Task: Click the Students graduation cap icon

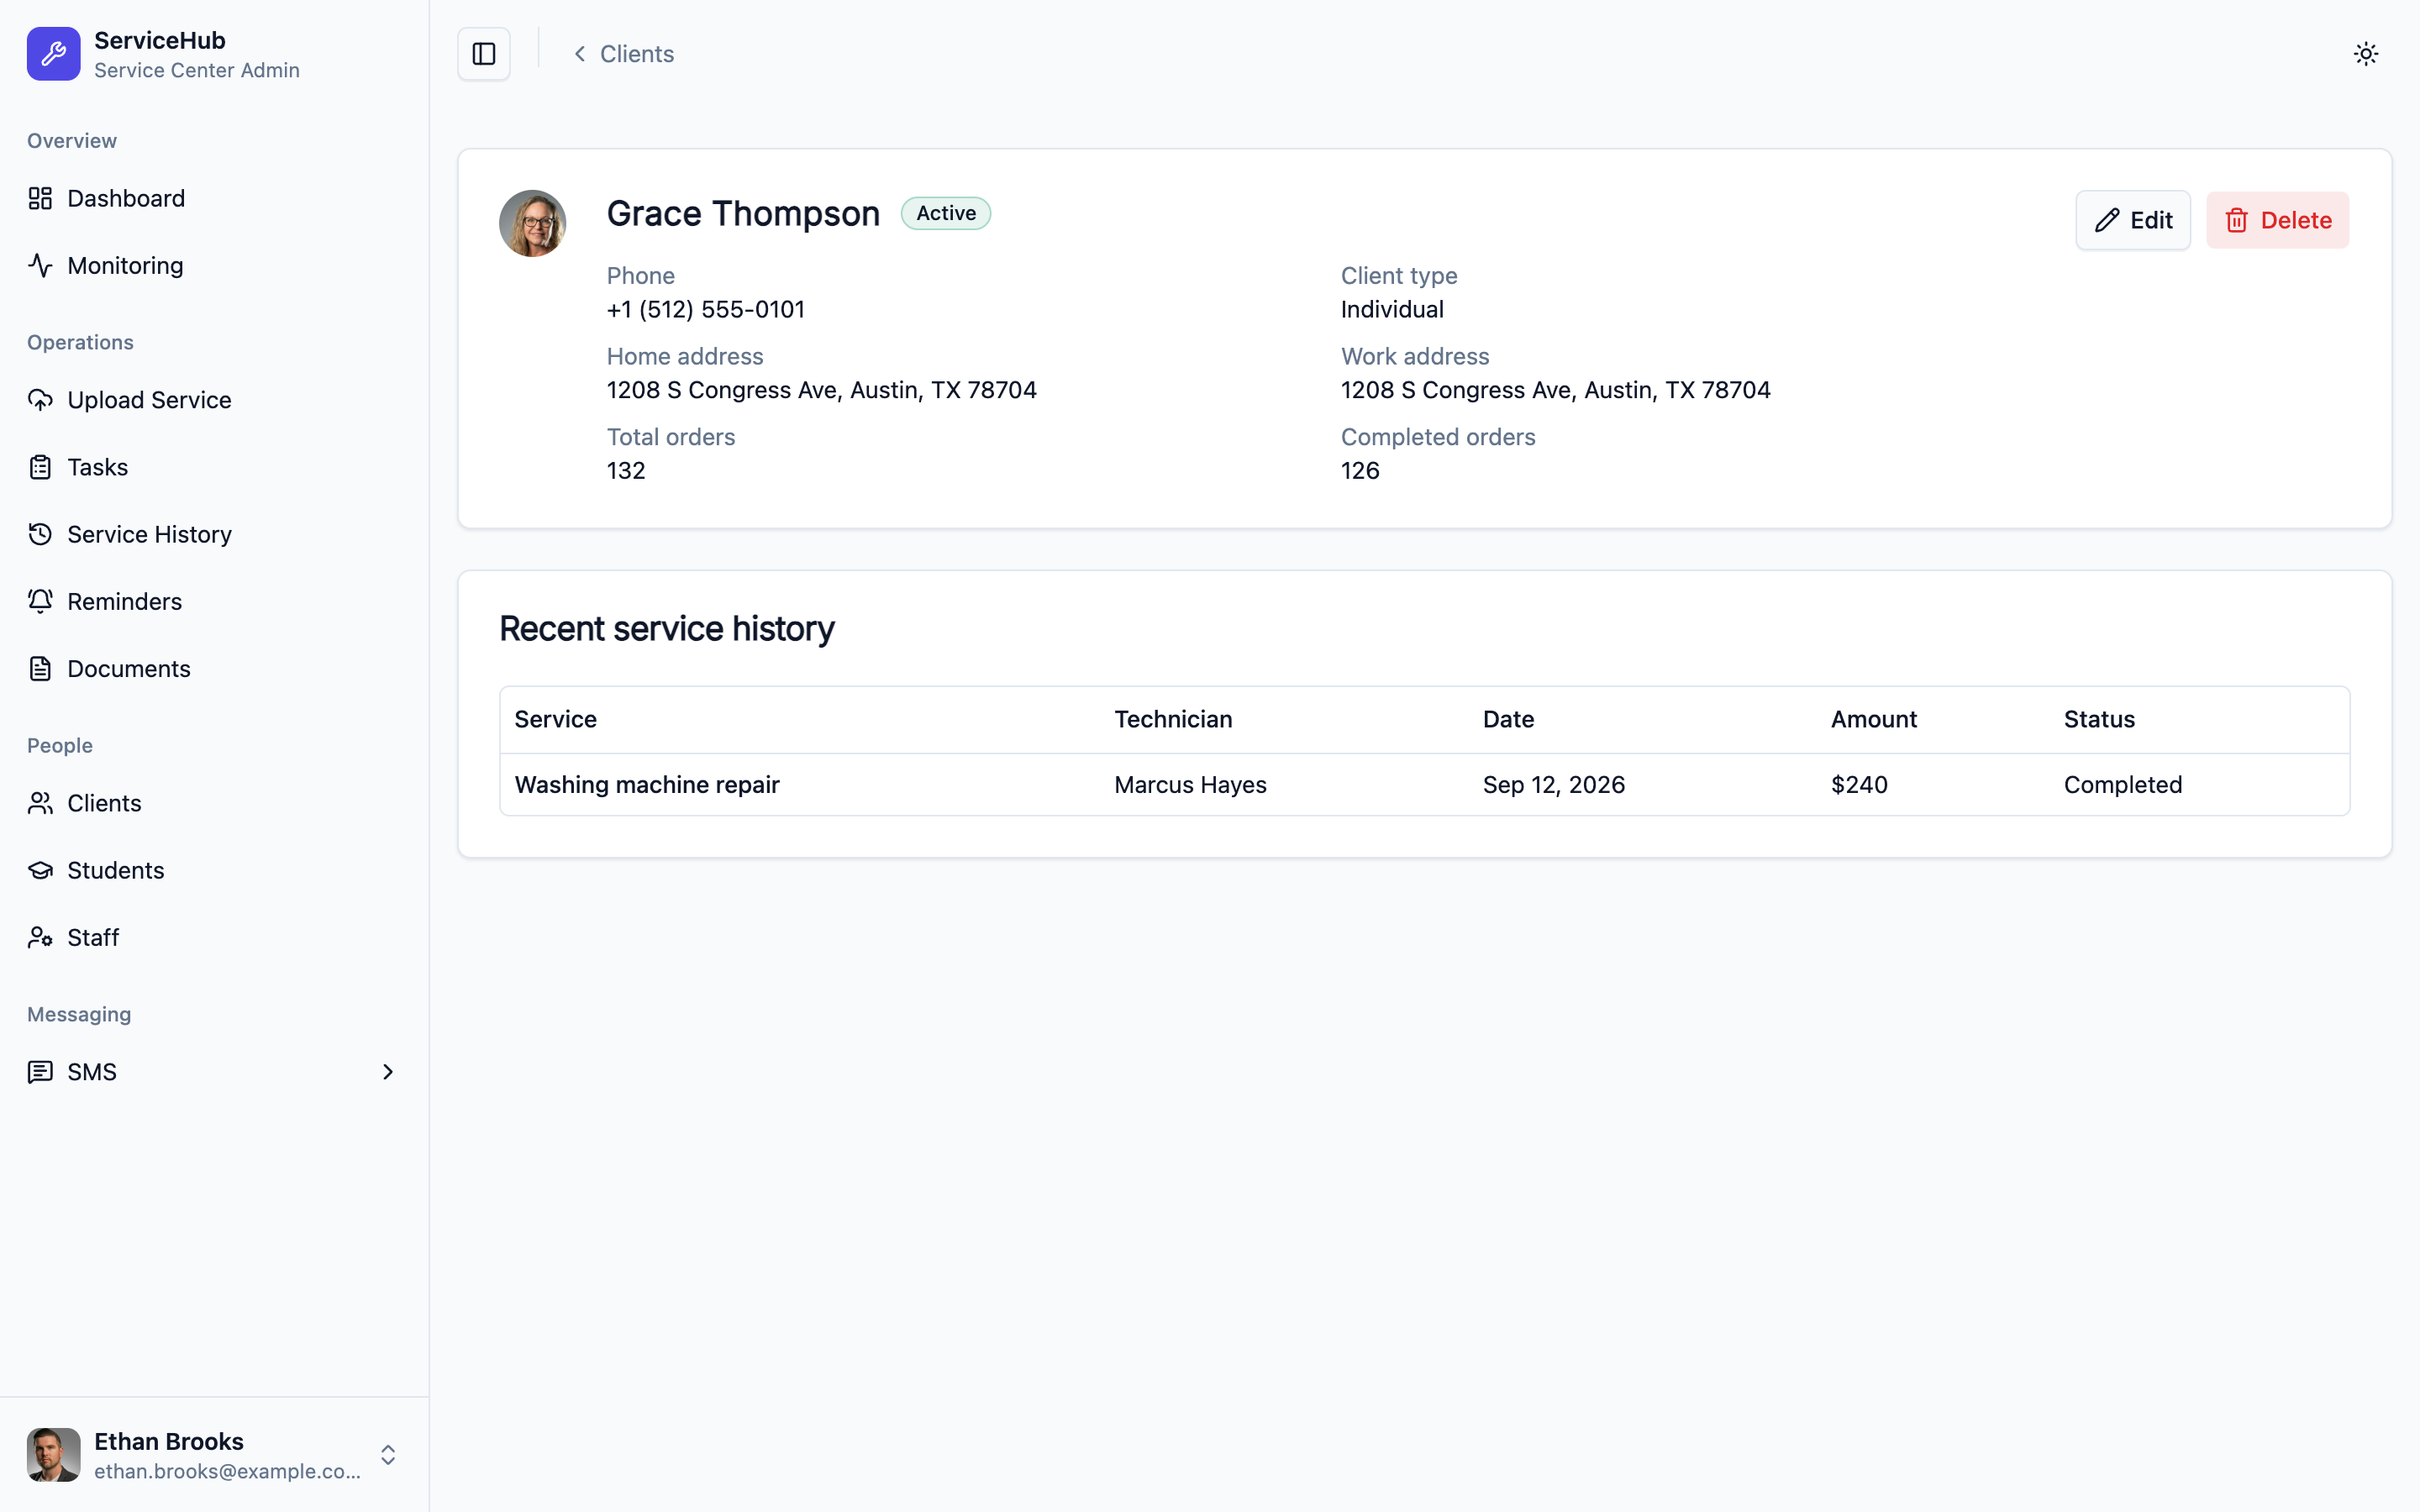Action: (40, 870)
